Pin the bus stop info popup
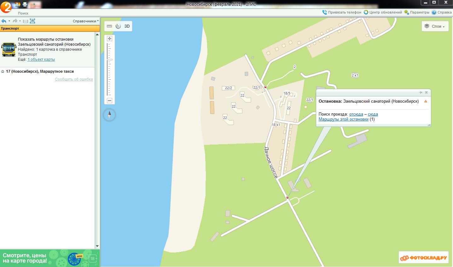 pyautogui.click(x=421, y=93)
